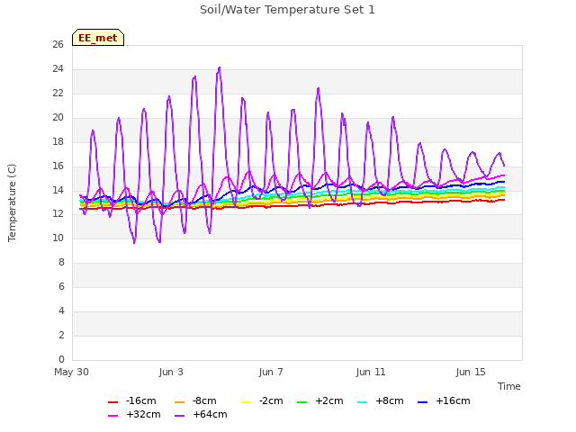Viewport: 576px width, 432px height.
Task: Click the yellow -2cm legend color marker
Action: (x=246, y=402)
